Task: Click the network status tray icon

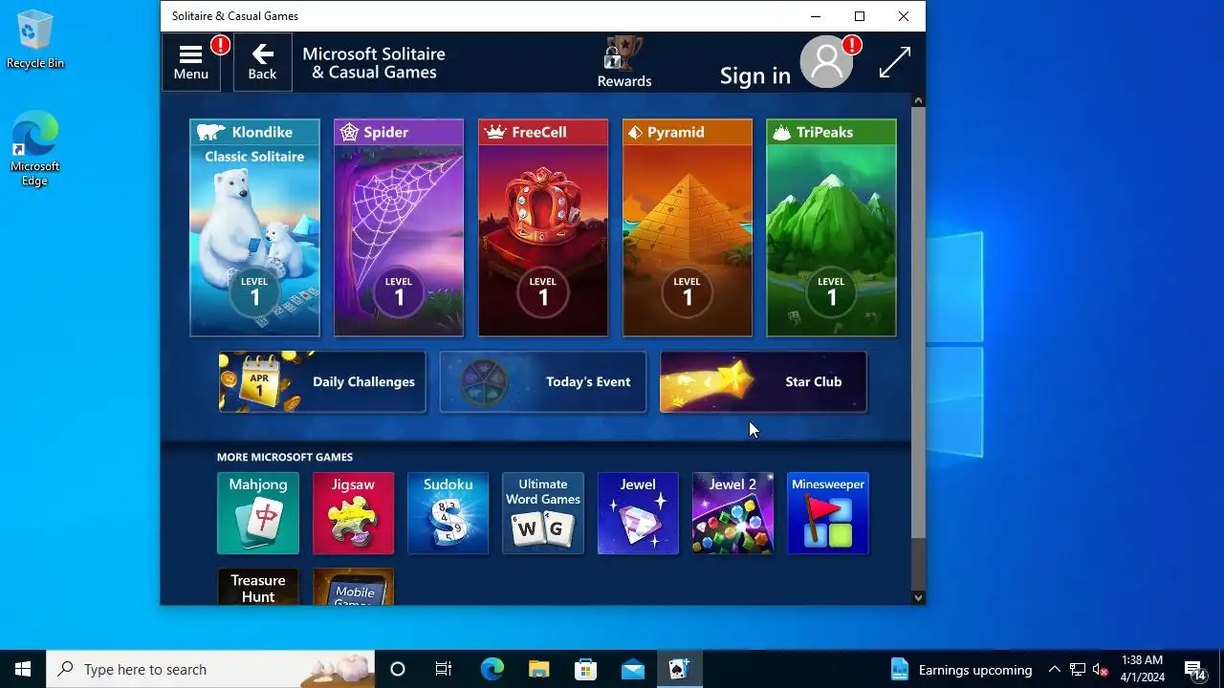Action: coord(1078,670)
